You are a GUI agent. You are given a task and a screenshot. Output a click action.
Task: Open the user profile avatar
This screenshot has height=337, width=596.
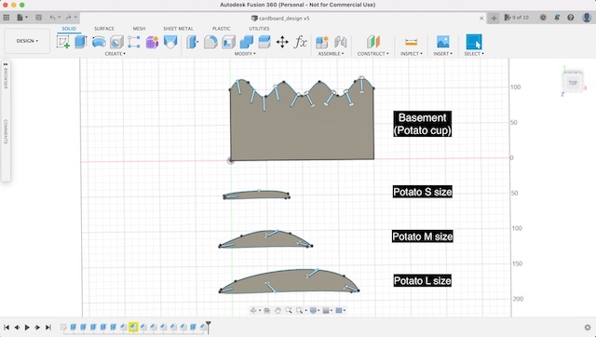[x=587, y=18]
